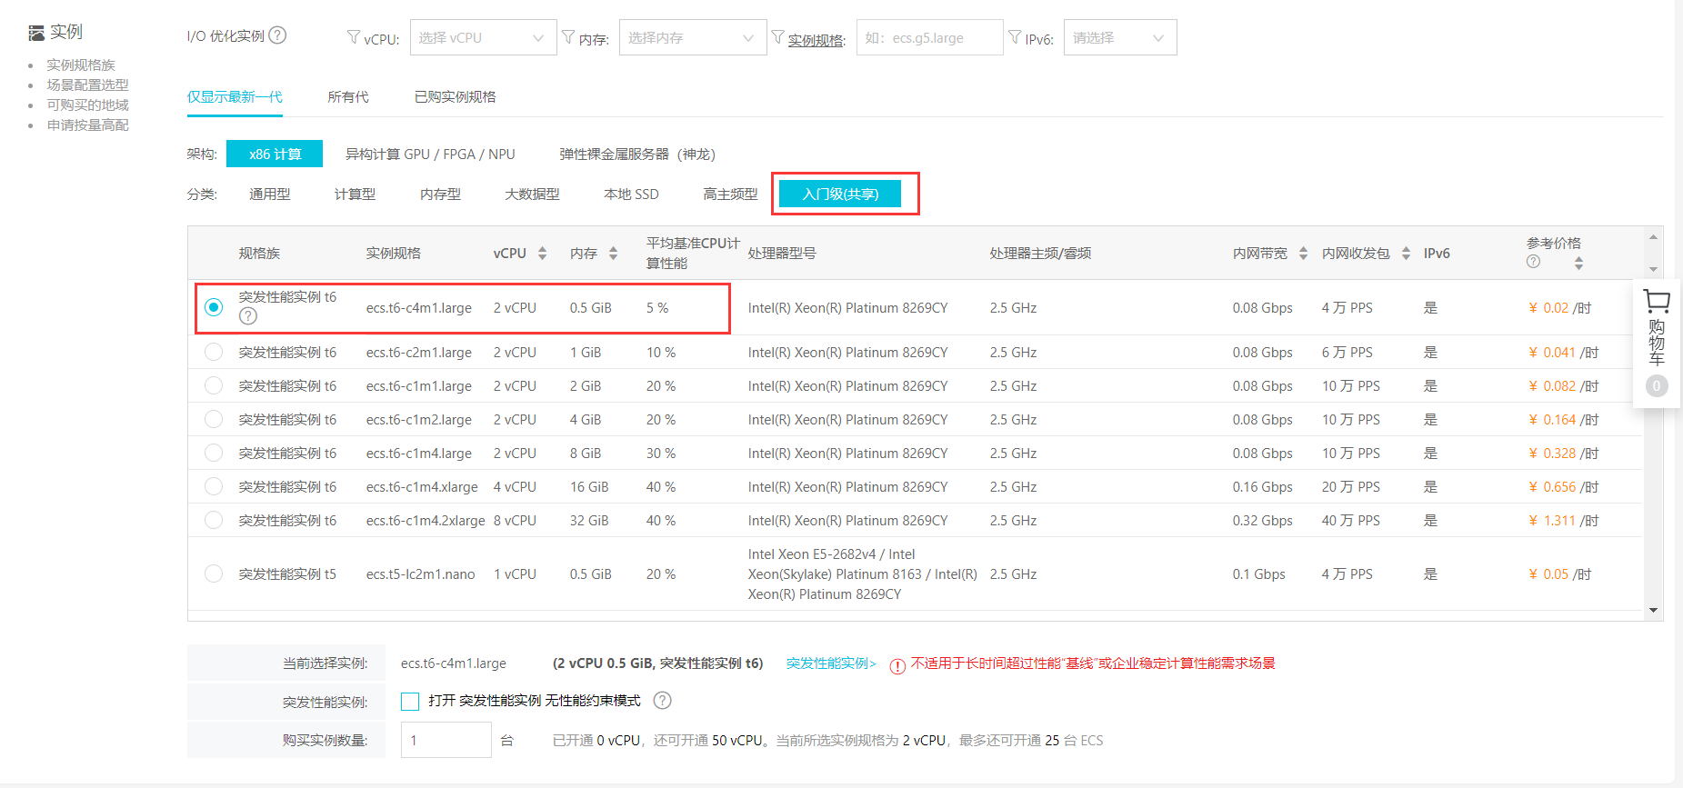Click the I/O 优化实例 help question icon
The height and width of the screenshot is (788, 1683).
coord(278,35)
